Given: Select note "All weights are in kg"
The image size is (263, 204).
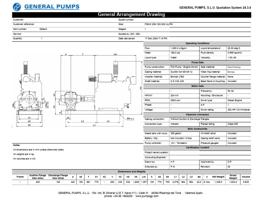Looking at the screenshot, I should (24, 154).
